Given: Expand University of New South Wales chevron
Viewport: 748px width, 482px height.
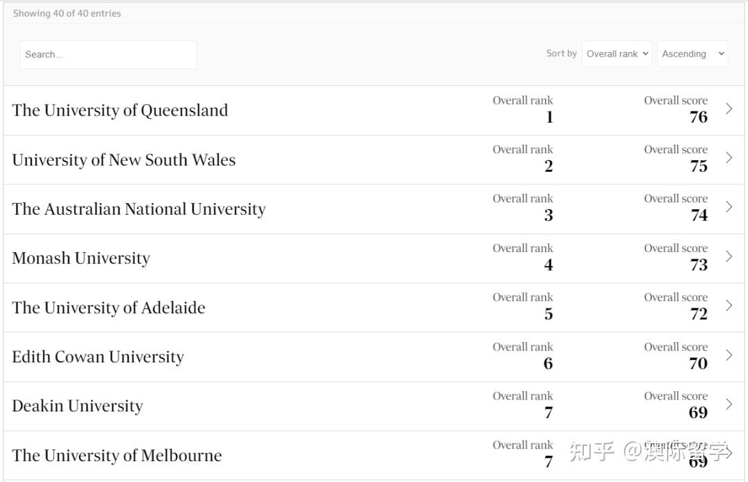Looking at the screenshot, I should click(x=729, y=158).
